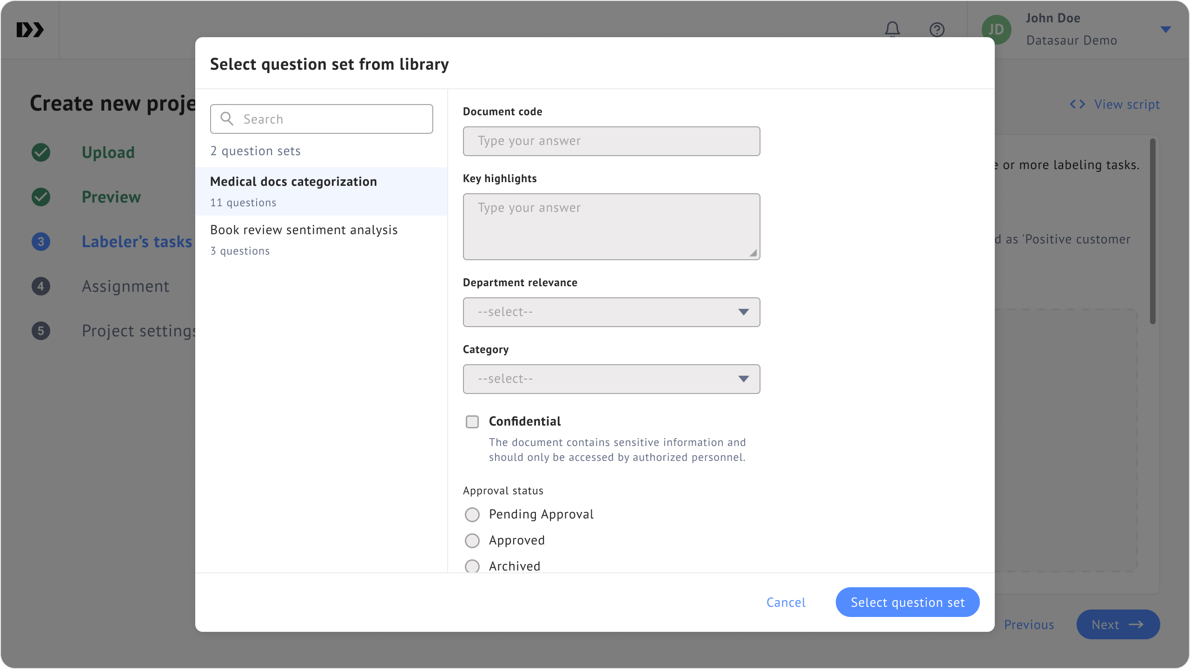Select the Pending Approval radio button
Viewport: 1190px width, 669px height.
click(472, 515)
